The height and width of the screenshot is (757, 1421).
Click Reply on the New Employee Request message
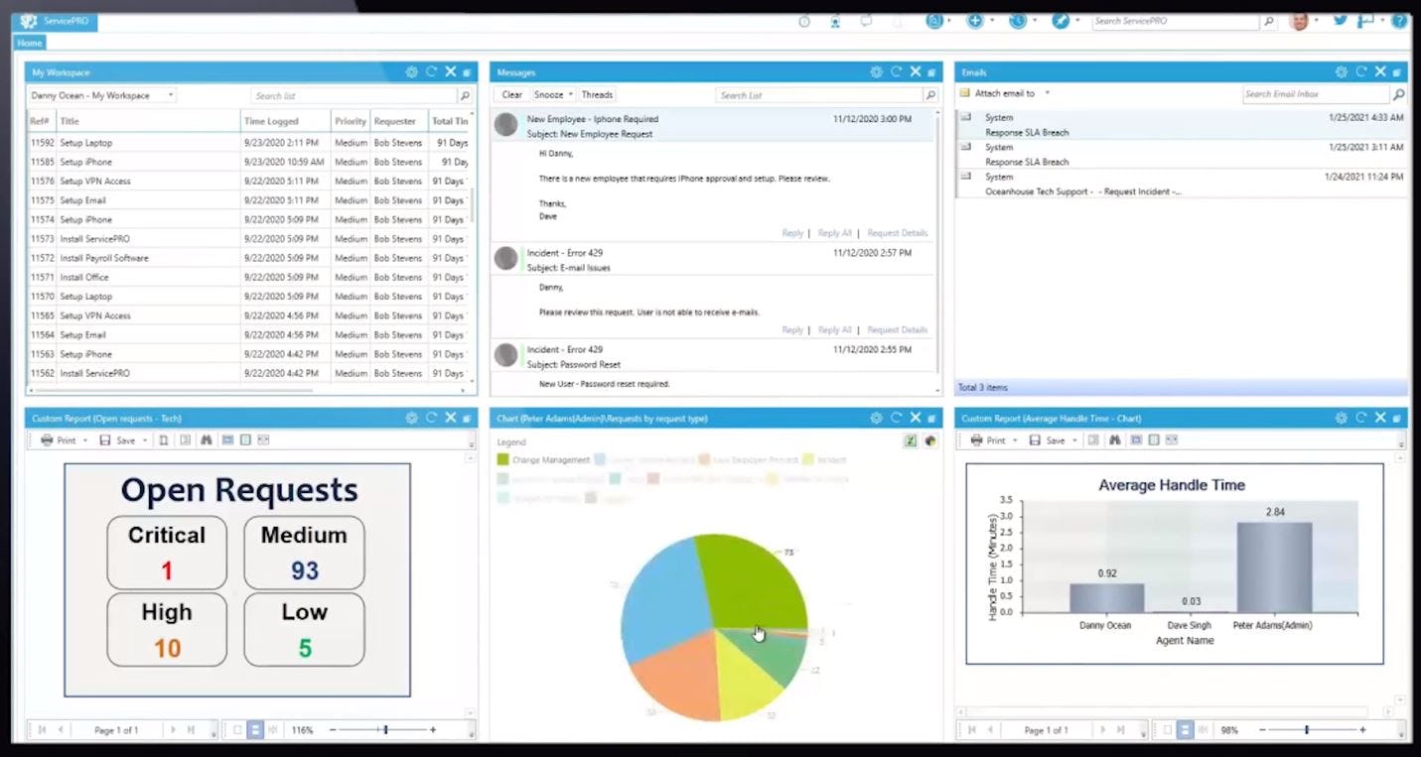click(791, 233)
